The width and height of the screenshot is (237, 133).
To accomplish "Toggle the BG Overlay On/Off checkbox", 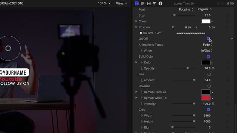I will coord(208,38).
